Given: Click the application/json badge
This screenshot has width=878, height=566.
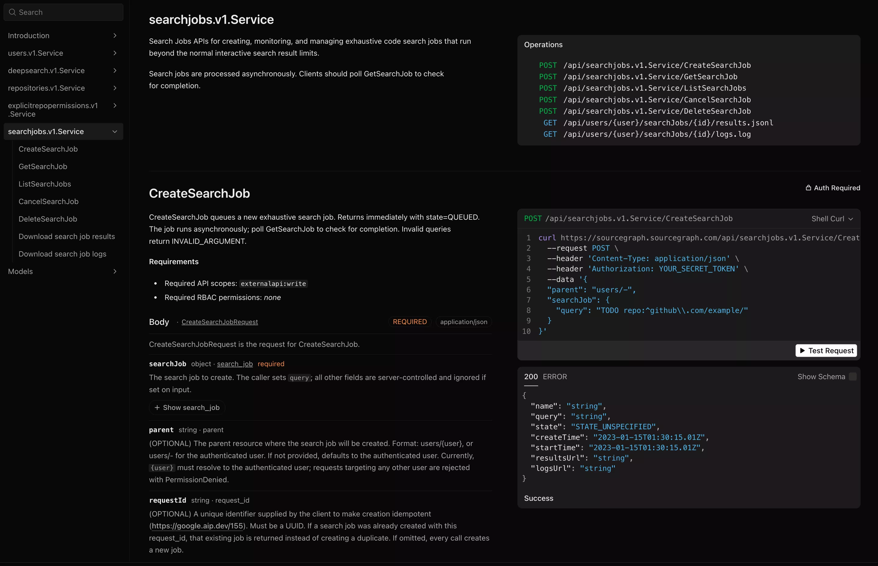Looking at the screenshot, I should (464, 322).
